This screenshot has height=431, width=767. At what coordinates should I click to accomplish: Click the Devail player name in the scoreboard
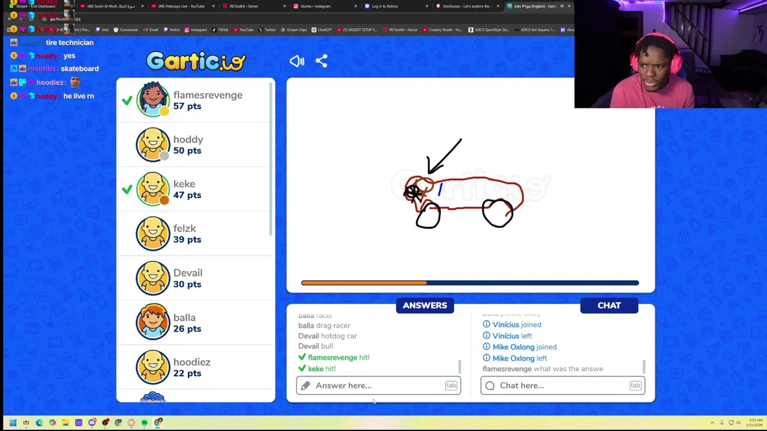coord(188,272)
